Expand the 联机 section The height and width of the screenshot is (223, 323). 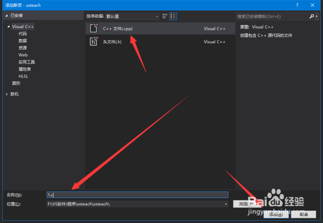[x=7, y=94]
